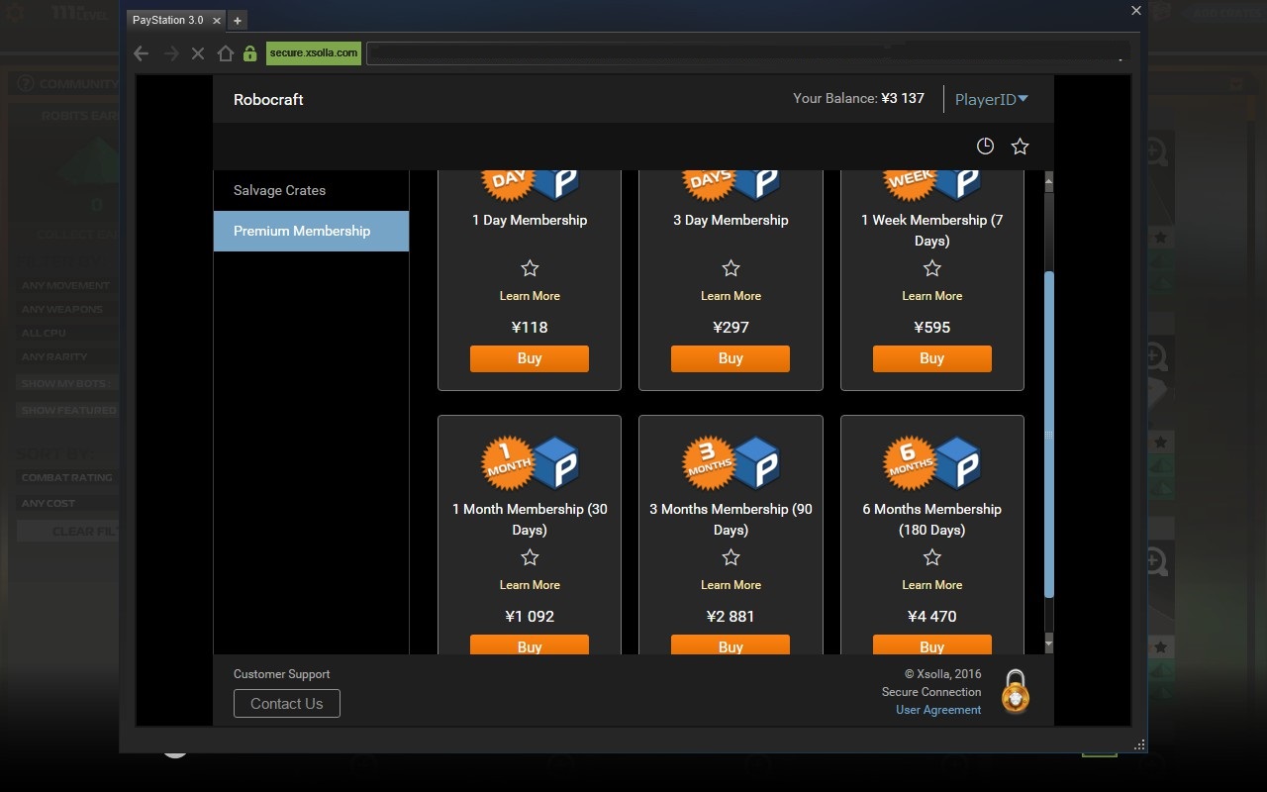Click the 3 Days membership badge icon
Viewport: 1267px width, 792px height.
pyautogui.click(x=731, y=185)
